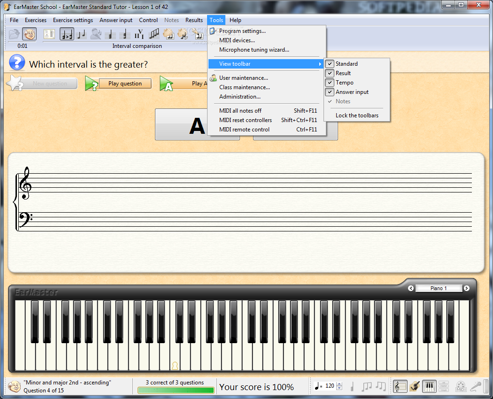Uncheck the Standard toolbar option

[357, 64]
